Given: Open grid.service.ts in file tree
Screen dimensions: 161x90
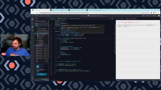Looking at the screenshot, I should click(41, 35).
